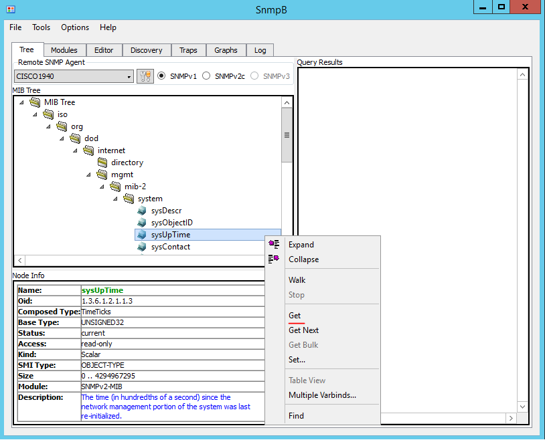This screenshot has width=545, height=440.
Task: Open the SNMP agent profile settings icon
Action: pos(145,76)
